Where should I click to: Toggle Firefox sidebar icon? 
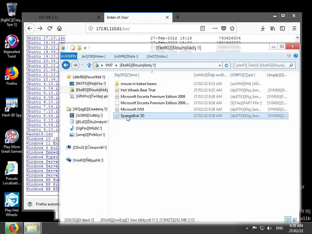coord(282,28)
